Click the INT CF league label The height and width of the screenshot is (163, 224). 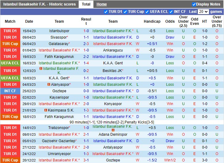[10, 91]
